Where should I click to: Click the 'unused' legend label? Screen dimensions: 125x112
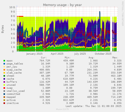point(11,85)
